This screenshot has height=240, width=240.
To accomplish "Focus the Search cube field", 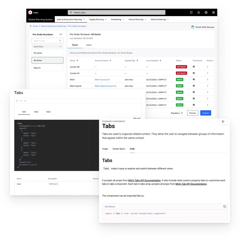I will (116, 13).
